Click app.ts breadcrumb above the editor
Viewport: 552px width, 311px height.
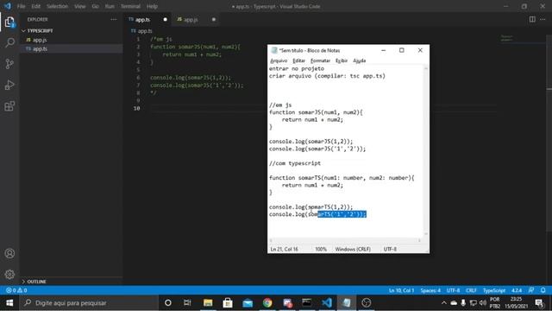pos(141,31)
